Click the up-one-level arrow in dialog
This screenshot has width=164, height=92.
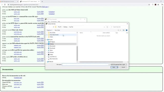click(53, 27)
